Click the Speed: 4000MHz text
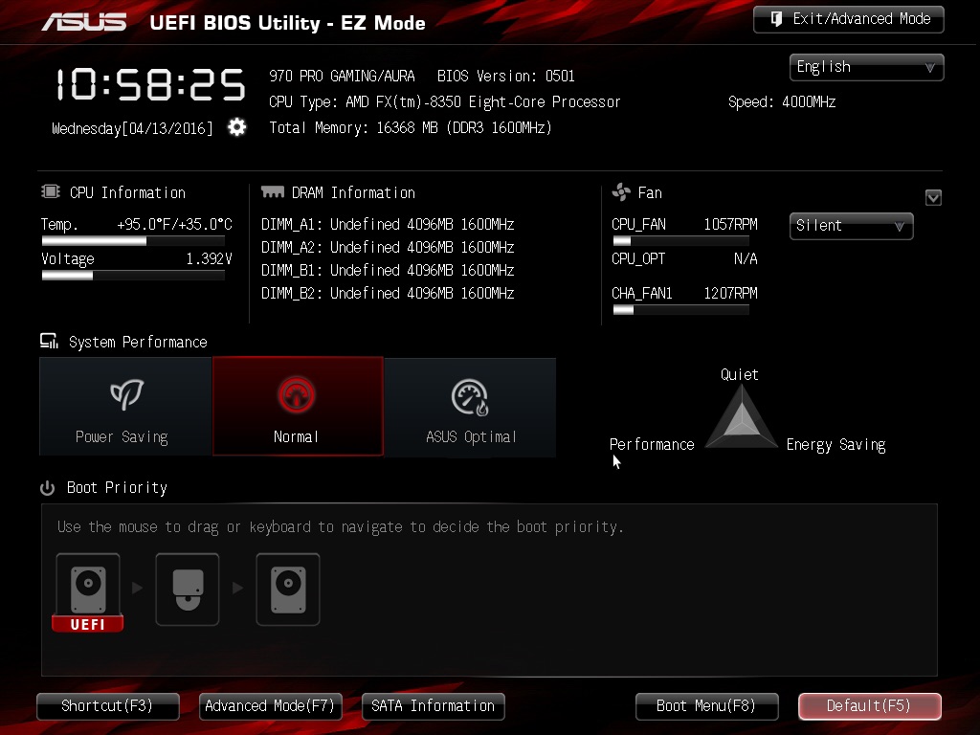 pyautogui.click(x=782, y=101)
